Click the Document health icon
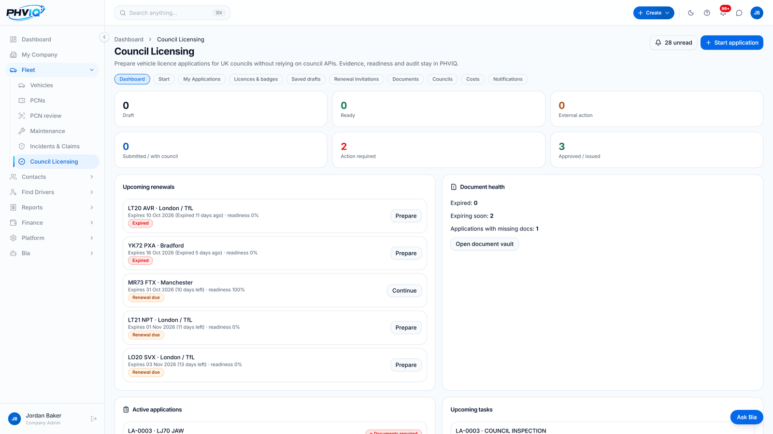The width and height of the screenshot is (773, 434). [x=454, y=187]
